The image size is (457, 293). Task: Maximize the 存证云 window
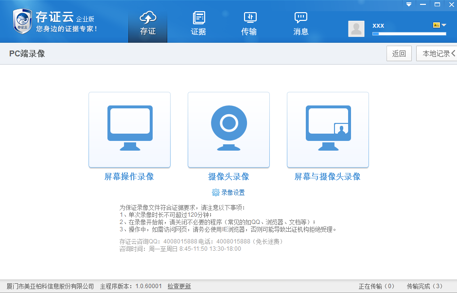click(437, 4)
